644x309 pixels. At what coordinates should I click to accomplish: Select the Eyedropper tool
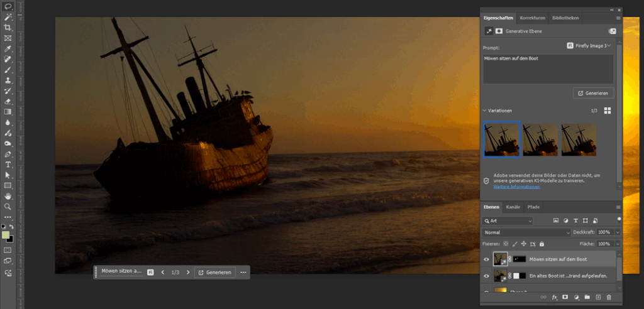click(8, 49)
